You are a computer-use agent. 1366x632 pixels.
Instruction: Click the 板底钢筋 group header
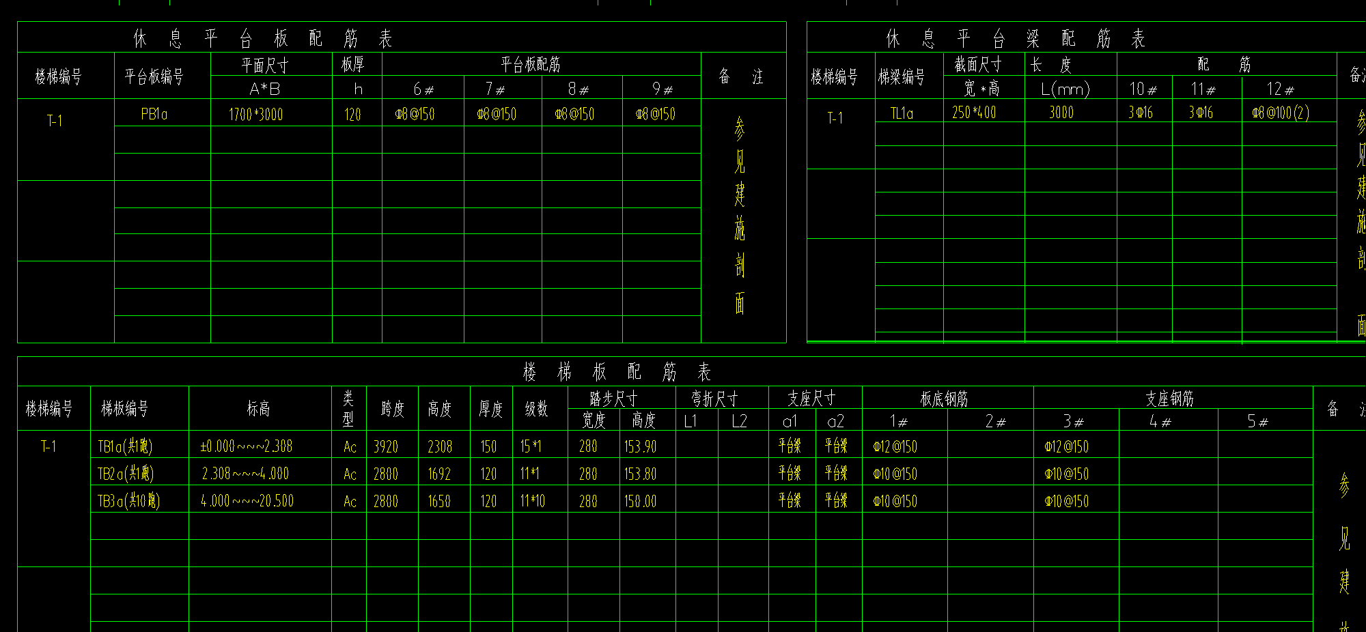pyautogui.click(x=944, y=399)
